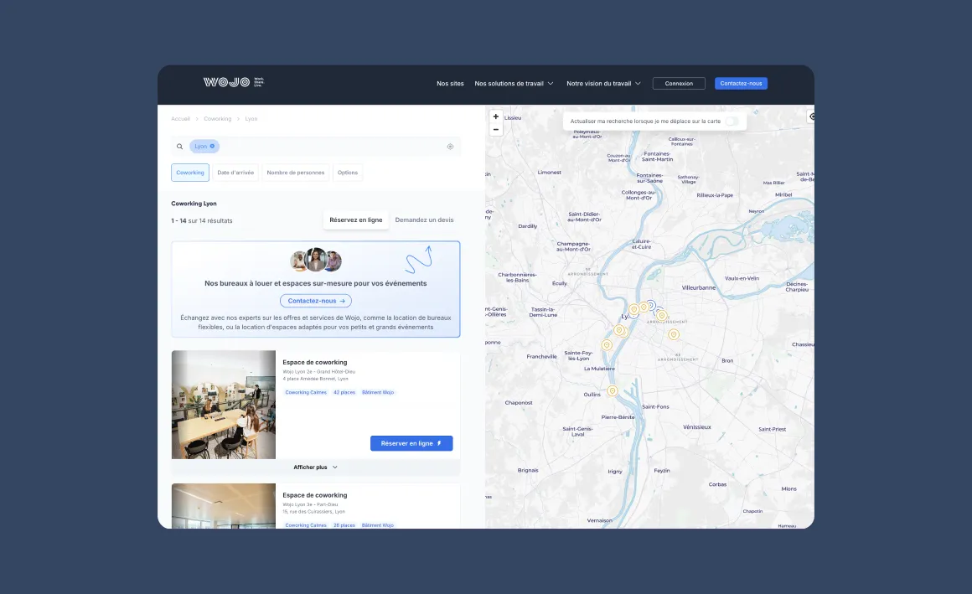Viewport: 972px width, 594px height.
Task: Zoom out on the map with minus
Action: click(496, 130)
